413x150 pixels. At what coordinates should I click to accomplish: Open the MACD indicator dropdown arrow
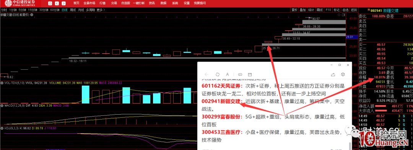(2, 106)
